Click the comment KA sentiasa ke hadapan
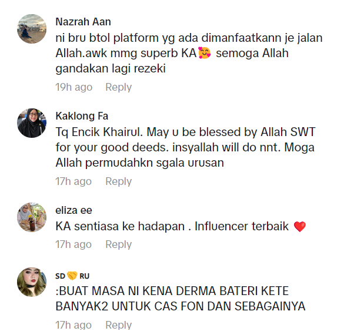The image size is (344, 331). (x=181, y=226)
